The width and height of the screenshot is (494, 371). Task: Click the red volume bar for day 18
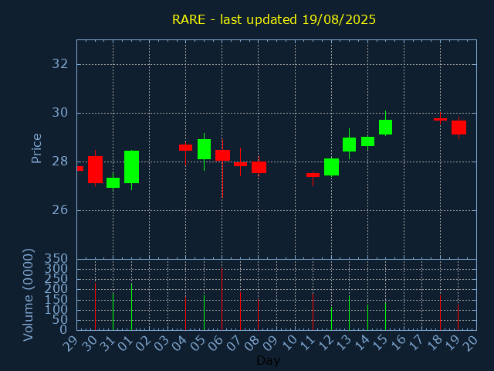coord(441,312)
